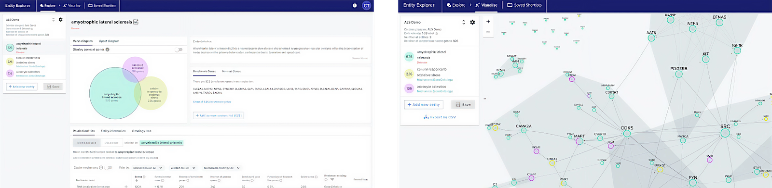Zoom in the network graph with plus
Screen dimensions: 772x188
pos(488,22)
